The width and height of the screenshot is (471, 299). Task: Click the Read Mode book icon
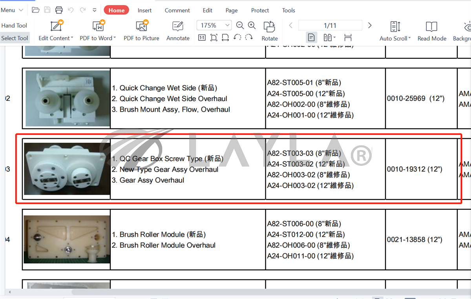432,27
